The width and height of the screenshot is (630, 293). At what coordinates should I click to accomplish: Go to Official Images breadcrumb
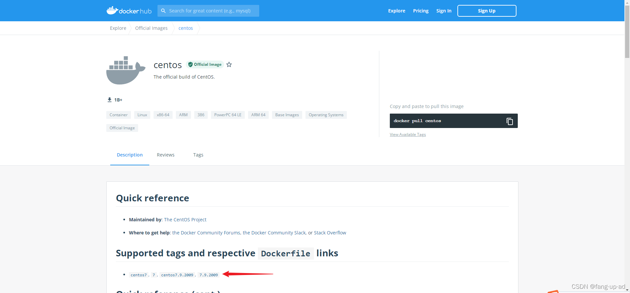point(151,28)
